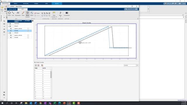
Task: Check plot box for Sheet2 speed_vehicle
Action: [x=28, y=35]
